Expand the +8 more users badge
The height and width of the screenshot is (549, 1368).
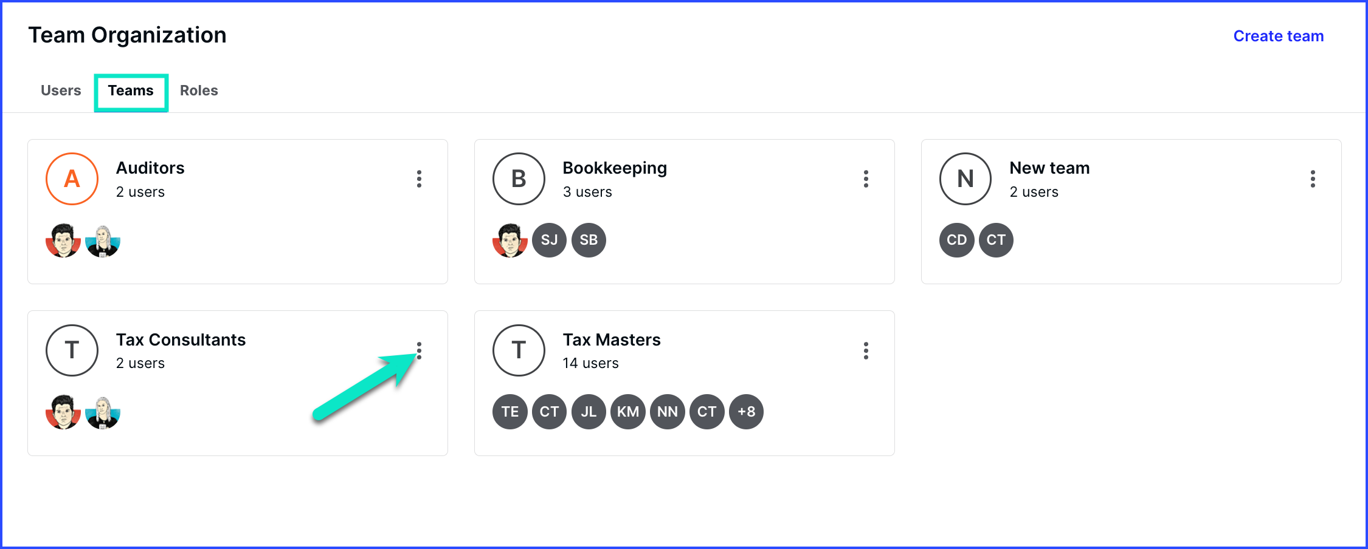point(746,412)
